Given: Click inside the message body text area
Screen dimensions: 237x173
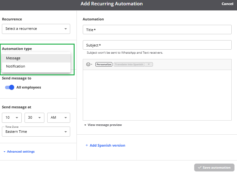Looking at the screenshot, I should click(x=157, y=94).
